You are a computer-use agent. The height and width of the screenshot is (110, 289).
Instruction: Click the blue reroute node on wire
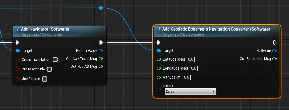(x=100, y=8)
